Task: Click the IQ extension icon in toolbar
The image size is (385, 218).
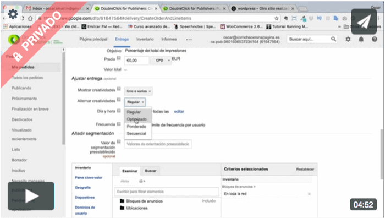Action: (x=319, y=18)
